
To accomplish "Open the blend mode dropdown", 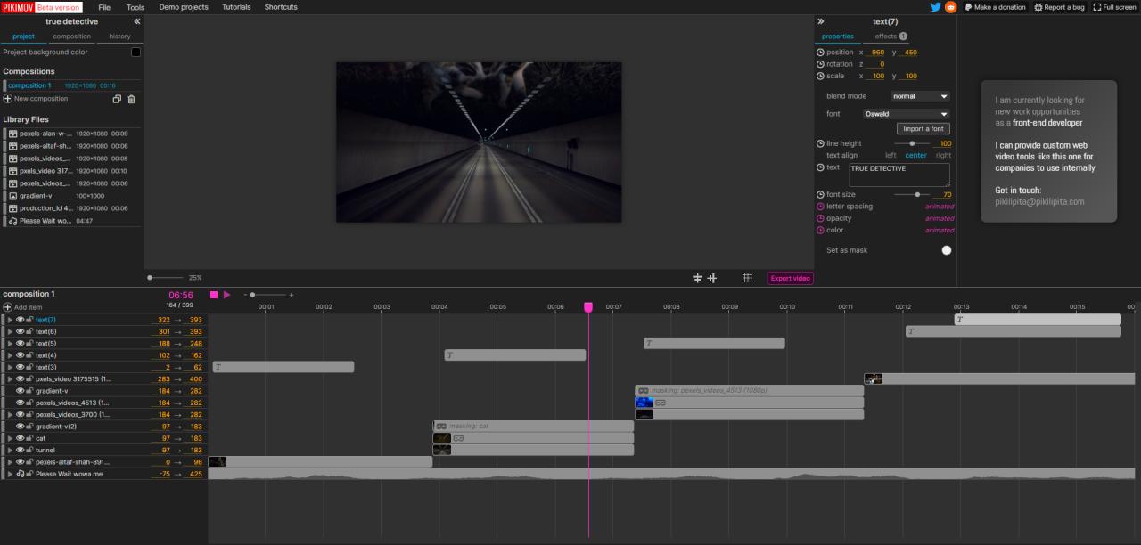I will pos(920,96).
